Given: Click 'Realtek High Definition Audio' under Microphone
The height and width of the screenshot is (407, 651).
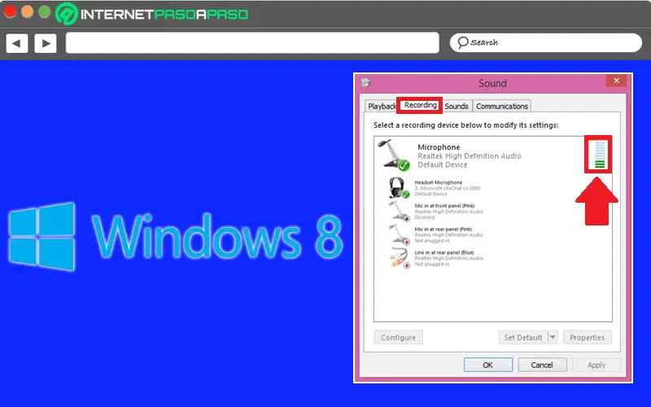Looking at the screenshot, I should pyautogui.click(x=470, y=156).
